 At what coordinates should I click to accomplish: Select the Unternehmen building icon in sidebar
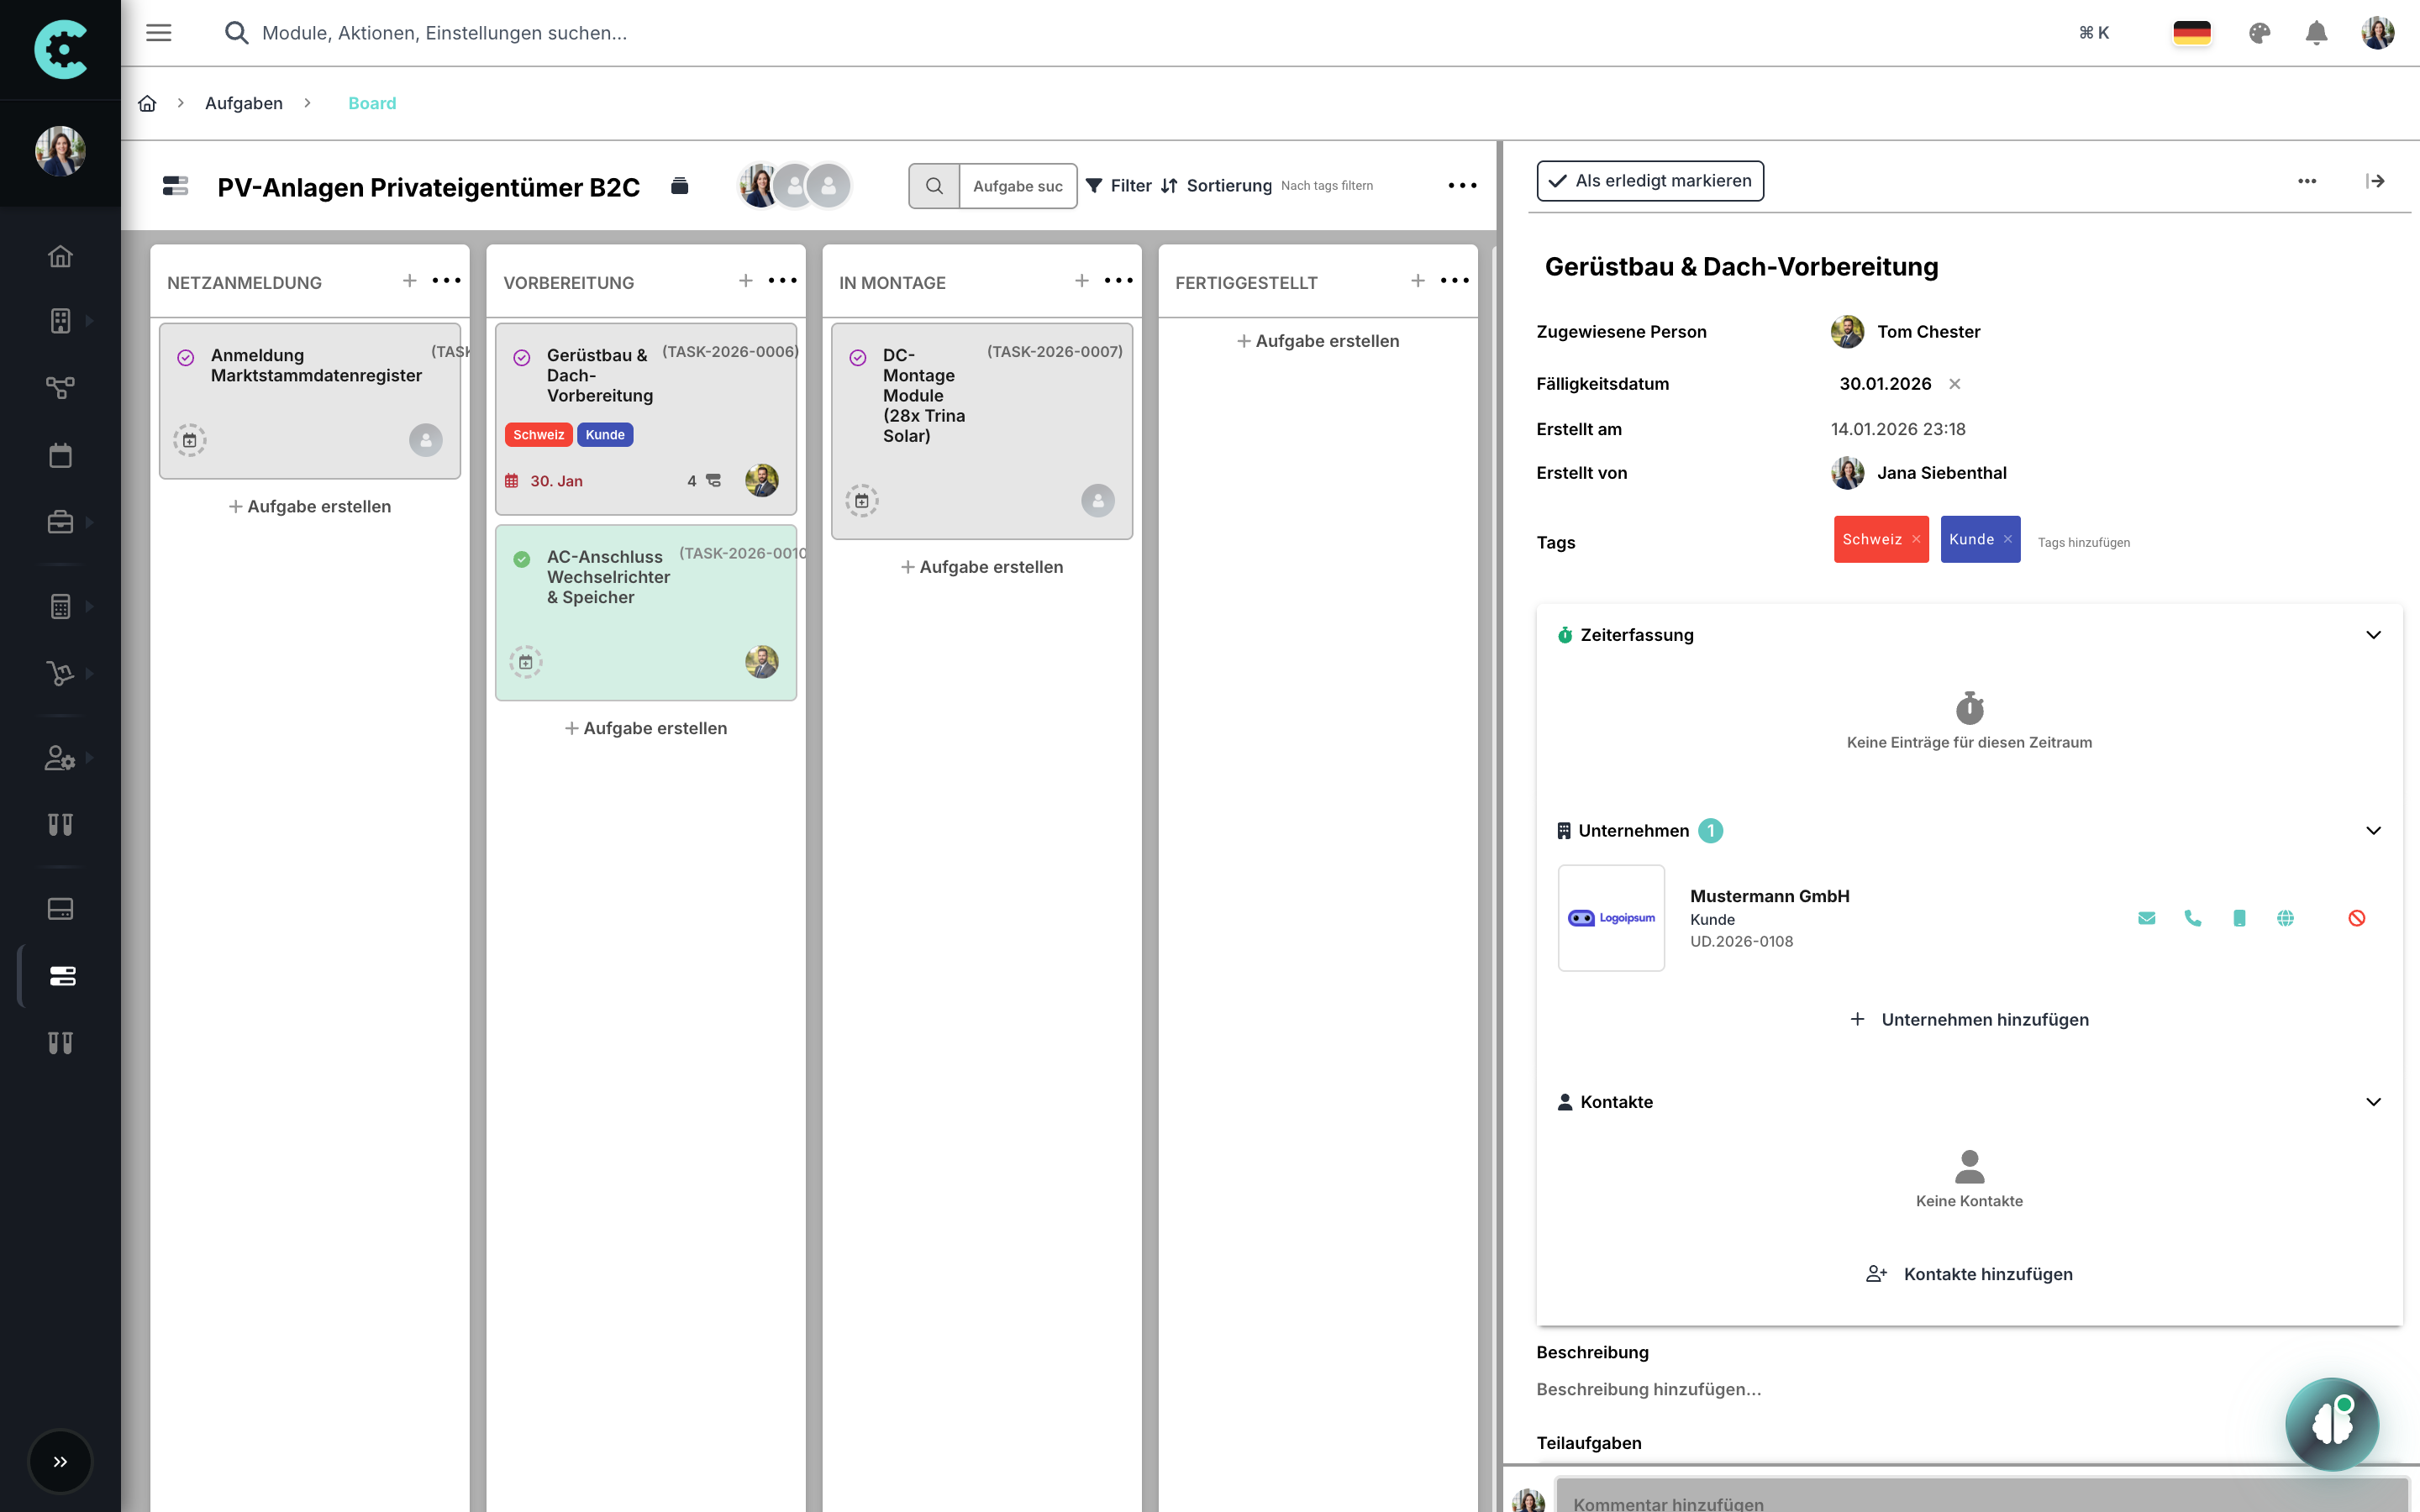[60, 320]
